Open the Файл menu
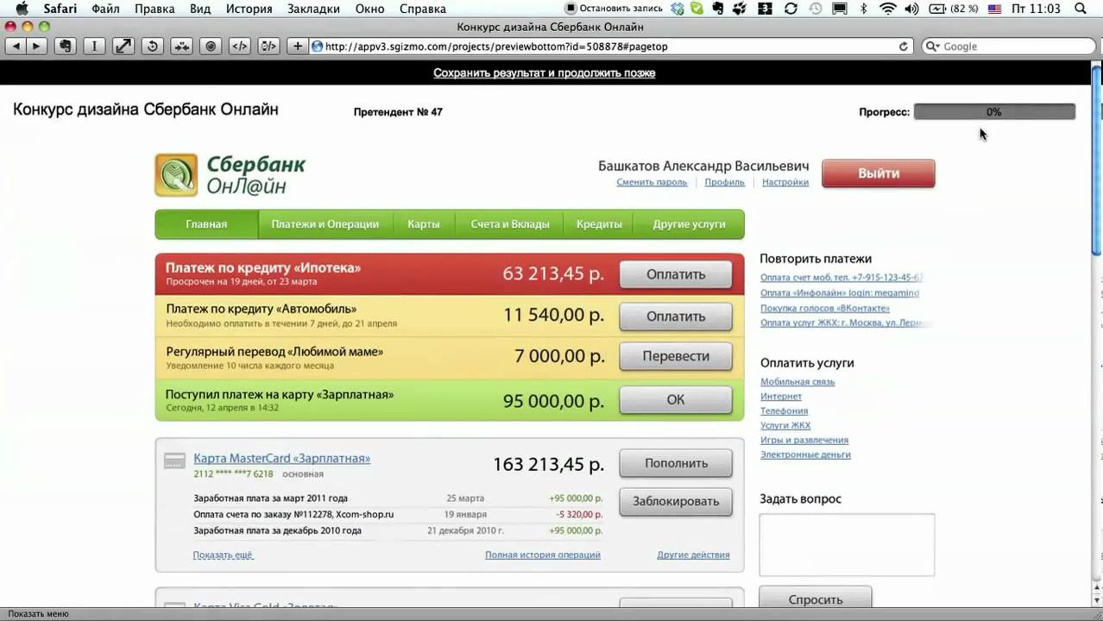Screen dimensions: 1103x621 point(105,9)
